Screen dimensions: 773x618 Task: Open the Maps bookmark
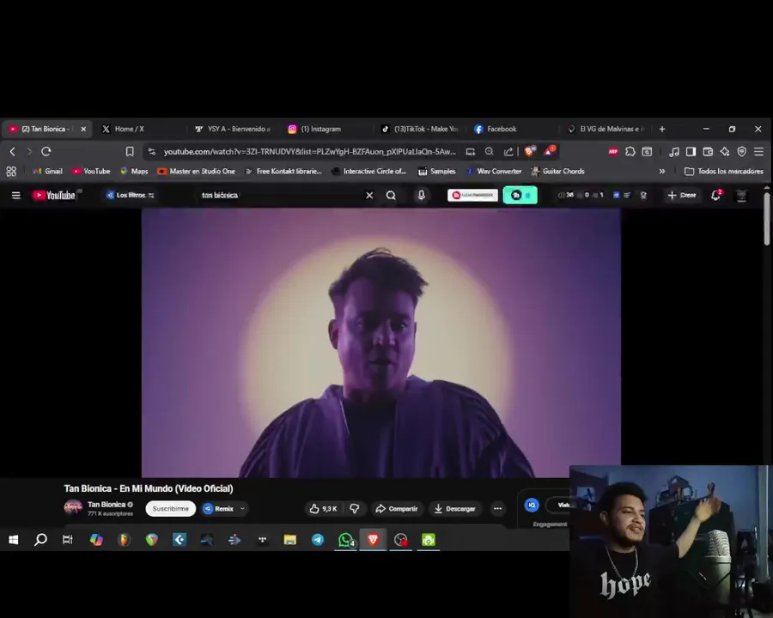coord(134,171)
